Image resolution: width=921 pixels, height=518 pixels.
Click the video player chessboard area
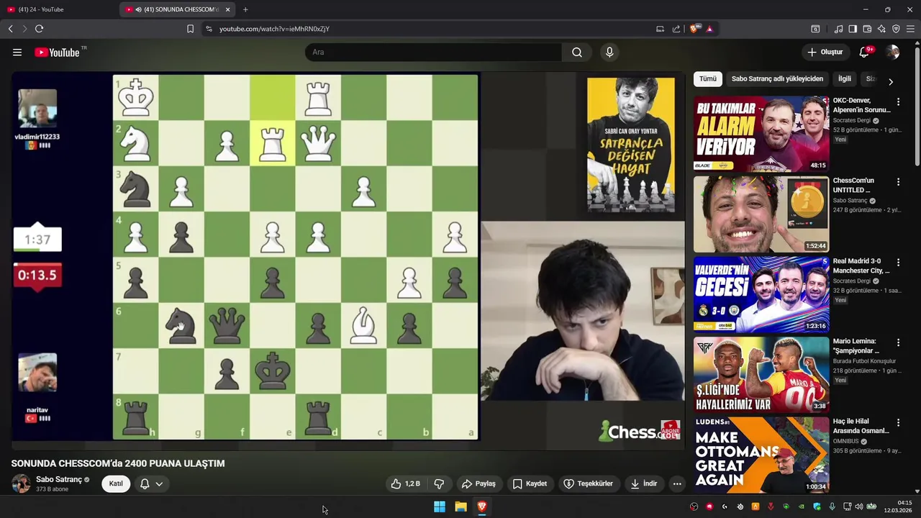coord(296,257)
